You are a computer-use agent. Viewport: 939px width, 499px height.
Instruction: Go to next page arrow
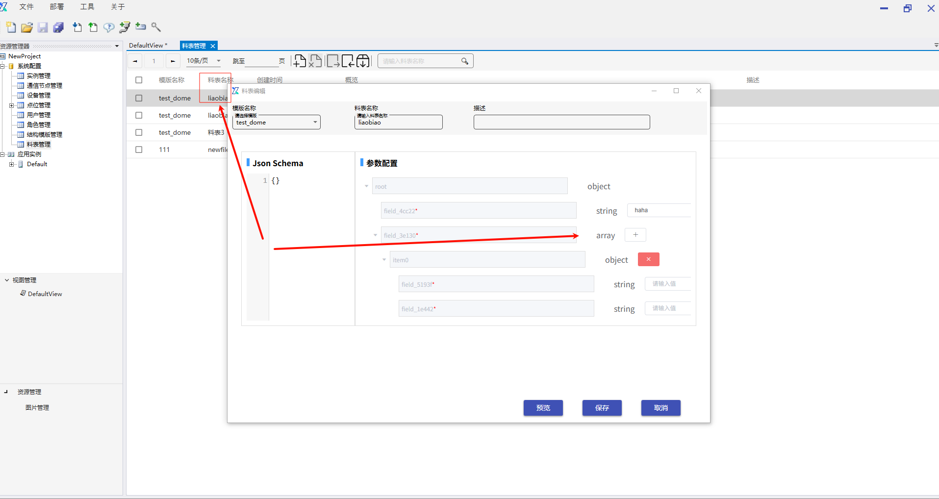[x=173, y=61]
